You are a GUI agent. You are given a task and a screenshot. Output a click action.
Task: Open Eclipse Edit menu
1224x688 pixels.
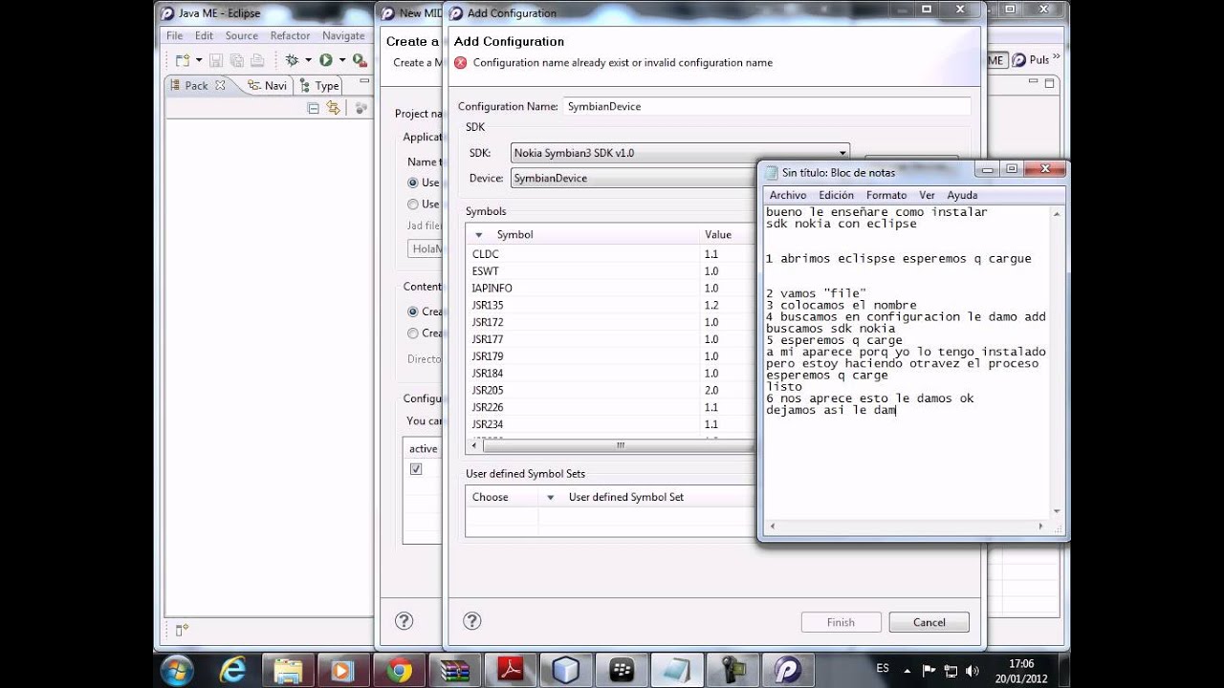point(204,35)
